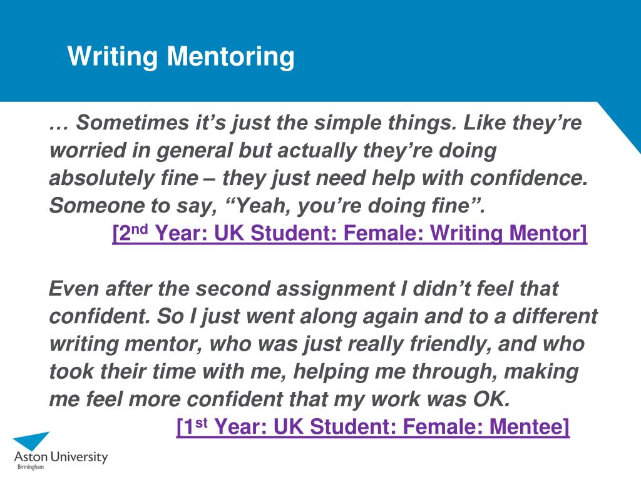Click the 'Yeah, you're doing fine' line
The height and width of the screenshot is (480, 641).
pyautogui.click(x=267, y=205)
